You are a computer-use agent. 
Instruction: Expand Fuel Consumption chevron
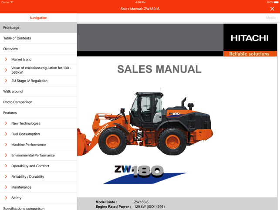(6, 134)
